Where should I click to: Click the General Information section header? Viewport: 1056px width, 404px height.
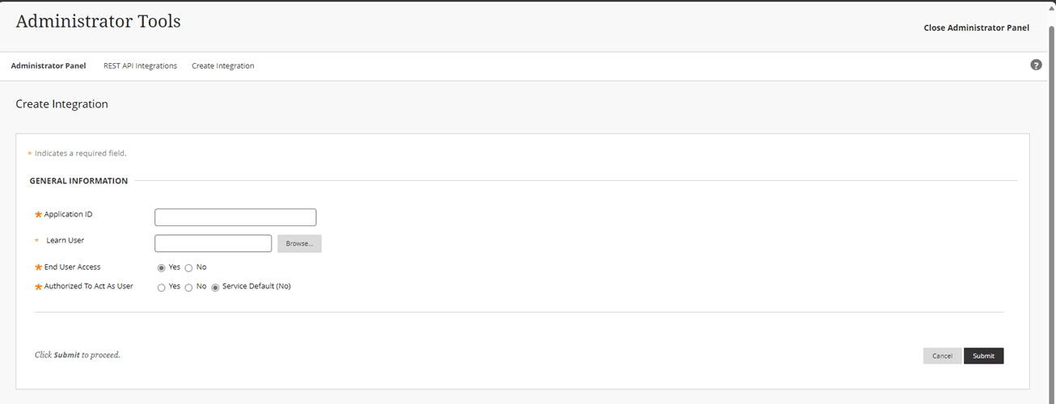(x=78, y=181)
